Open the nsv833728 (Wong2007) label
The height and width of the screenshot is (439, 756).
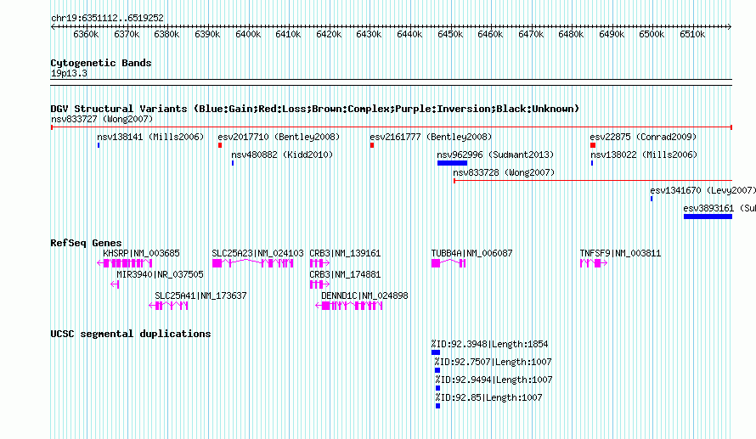tap(504, 172)
